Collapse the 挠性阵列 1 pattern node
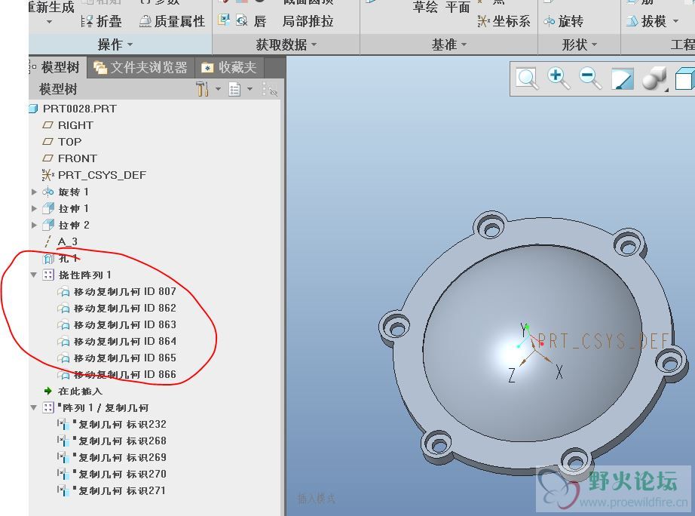 click(34, 275)
